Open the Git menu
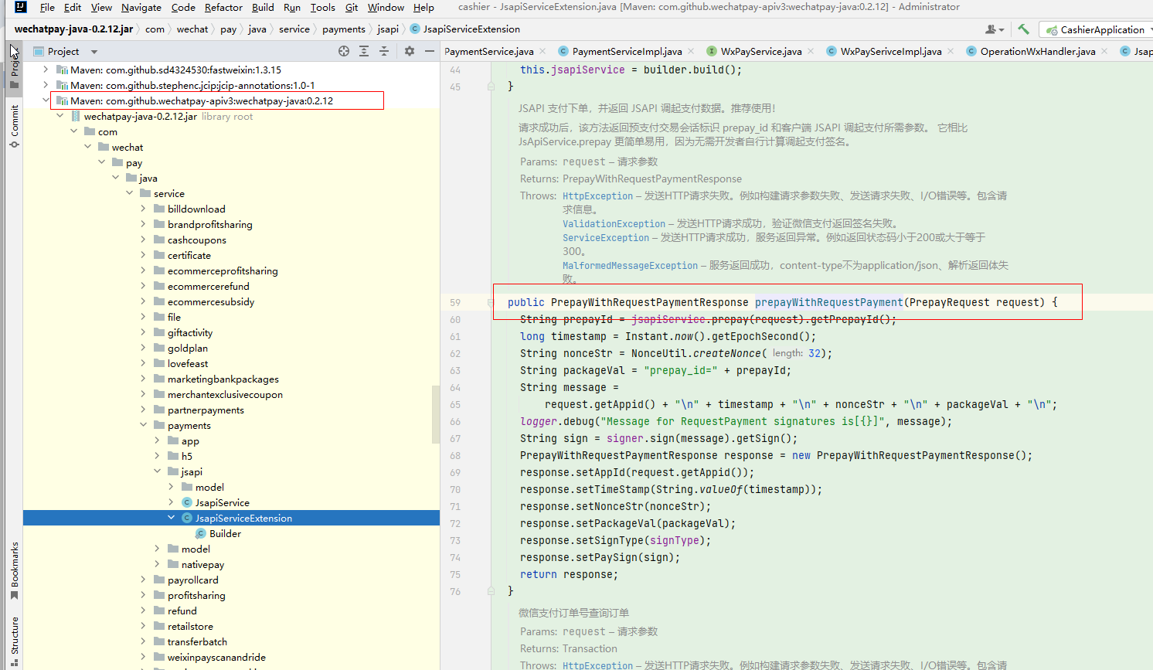Viewport: 1153px width, 670px height. click(x=352, y=7)
